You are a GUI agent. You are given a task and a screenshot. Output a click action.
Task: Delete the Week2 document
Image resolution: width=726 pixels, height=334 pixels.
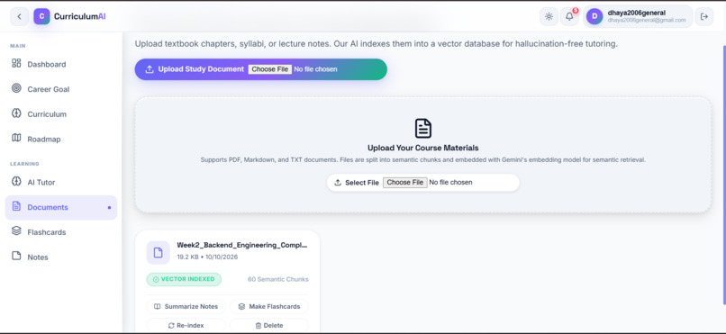click(269, 325)
